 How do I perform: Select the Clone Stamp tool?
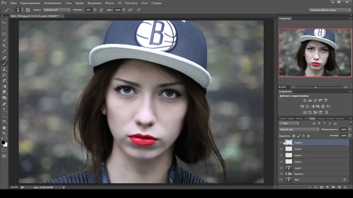(4, 69)
